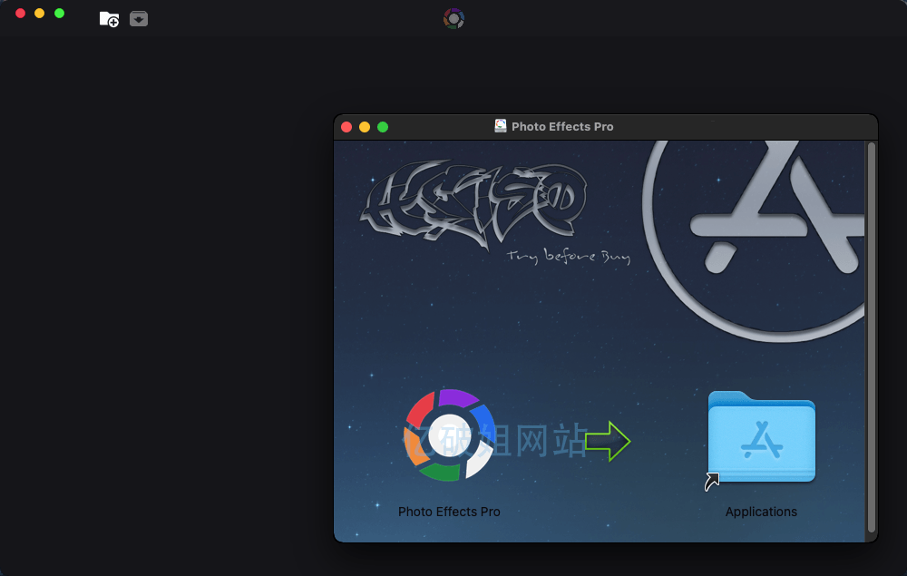The width and height of the screenshot is (907, 576).
Task: Click the colorful aperture logo in the title bar
Action: 454,19
